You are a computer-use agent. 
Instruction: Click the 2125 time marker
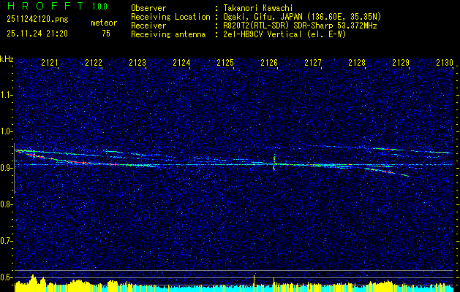pos(225,62)
